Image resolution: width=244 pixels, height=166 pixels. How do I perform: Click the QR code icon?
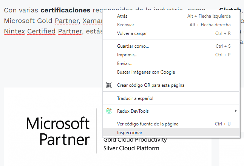coord(109,85)
